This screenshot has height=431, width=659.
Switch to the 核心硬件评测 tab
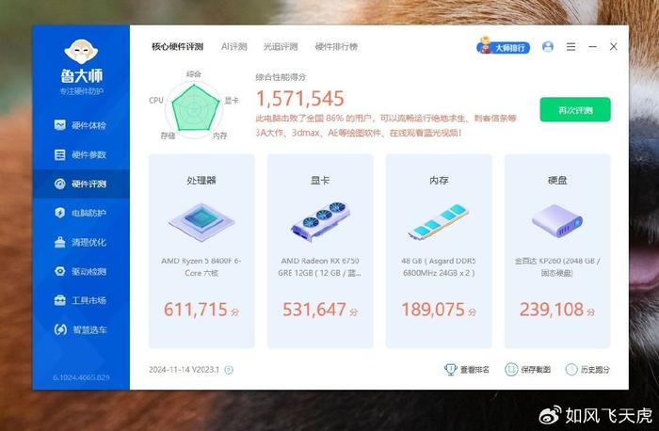[x=177, y=47]
